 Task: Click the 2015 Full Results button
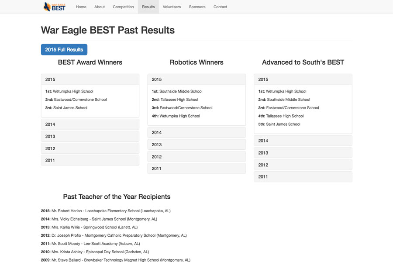point(64,50)
